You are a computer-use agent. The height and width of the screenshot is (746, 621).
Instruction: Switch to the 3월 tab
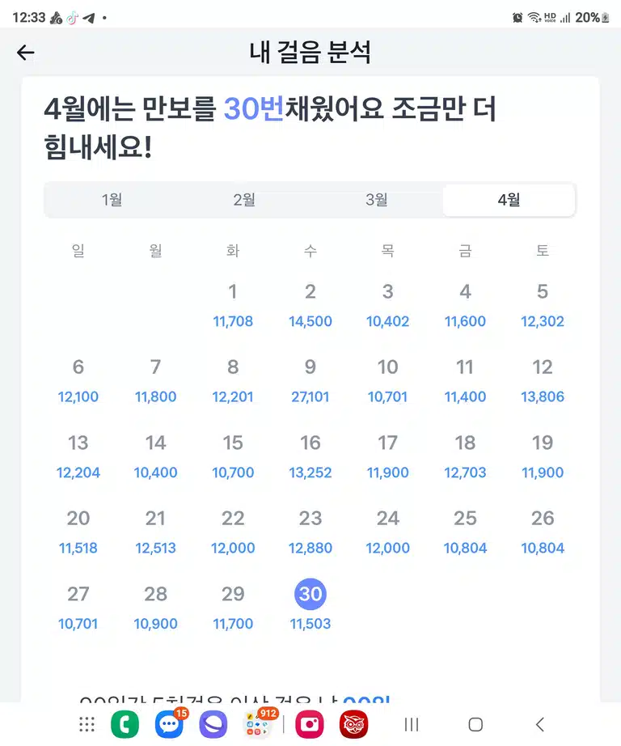tap(376, 200)
